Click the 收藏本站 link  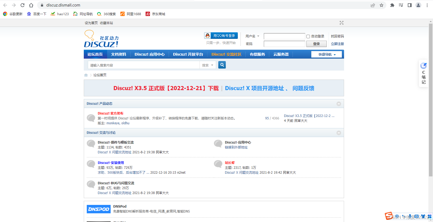(106, 23)
